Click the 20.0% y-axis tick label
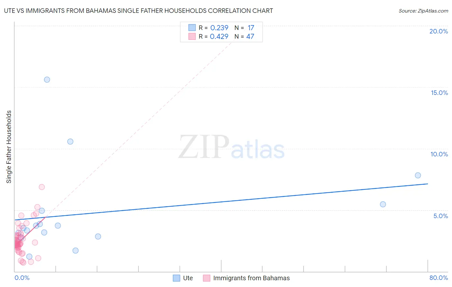The height and width of the screenshot is (287, 452). click(438, 31)
